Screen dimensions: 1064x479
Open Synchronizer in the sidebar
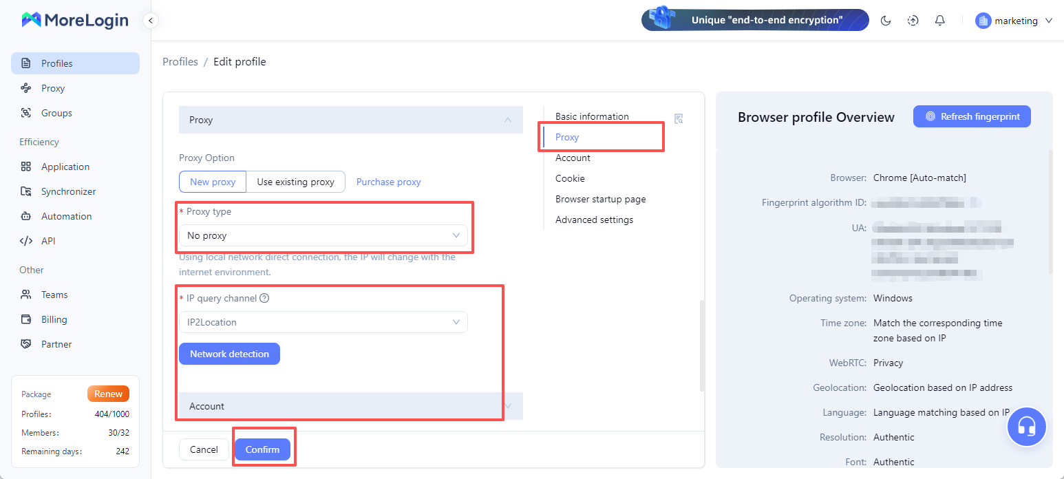coord(68,191)
